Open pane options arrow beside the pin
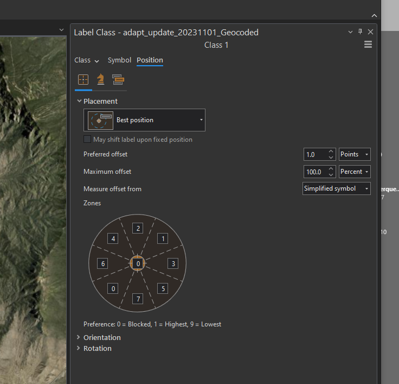This screenshot has height=384, width=399. tap(350, 33)
